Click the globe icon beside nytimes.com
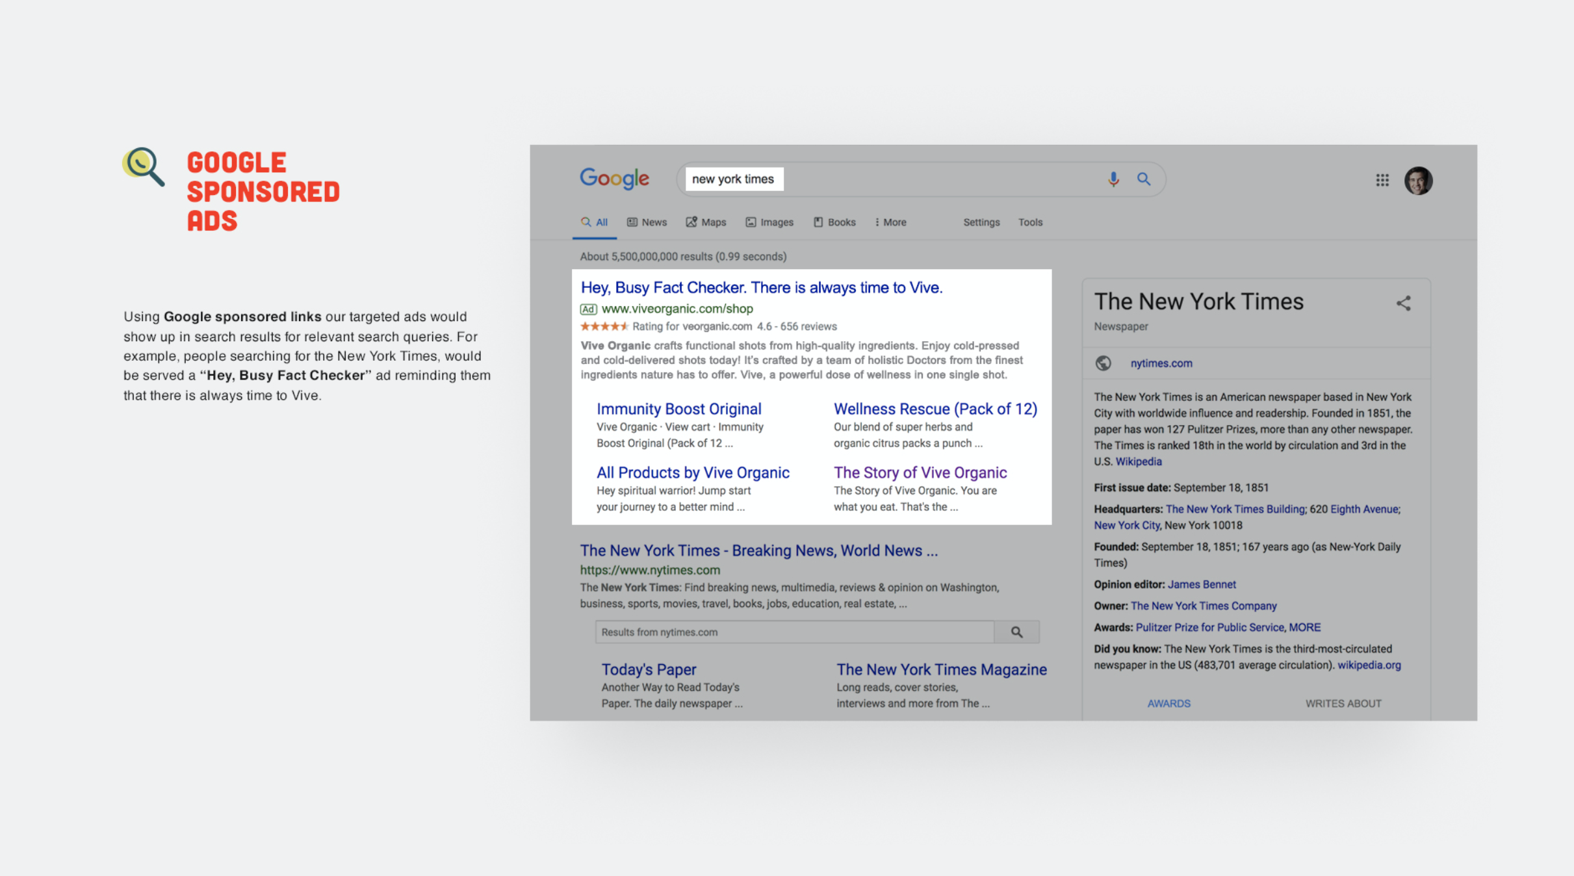The image size is (1574, 876). 1103,363
